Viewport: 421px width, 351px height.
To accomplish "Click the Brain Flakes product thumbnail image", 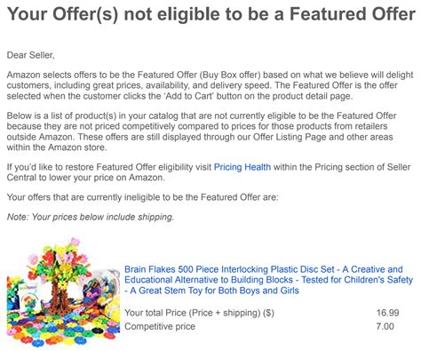I will pyautogui.click(x=63, y=292).
